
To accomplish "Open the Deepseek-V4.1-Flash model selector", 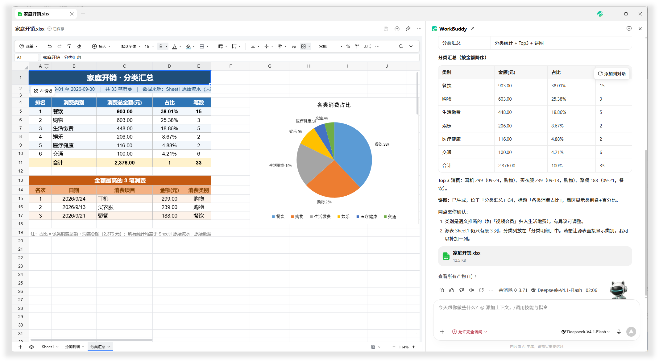I will click(x=586, y=332).
